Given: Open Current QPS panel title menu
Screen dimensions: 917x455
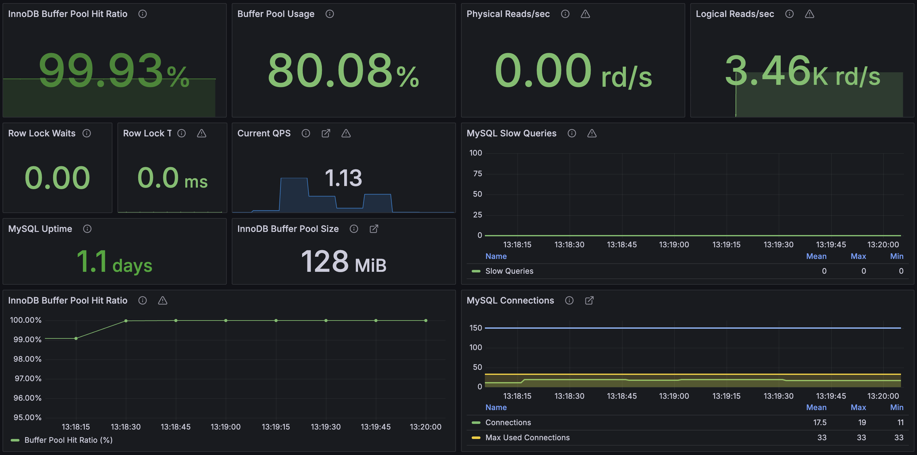Looking at the screenshot, I should (264, 133).
